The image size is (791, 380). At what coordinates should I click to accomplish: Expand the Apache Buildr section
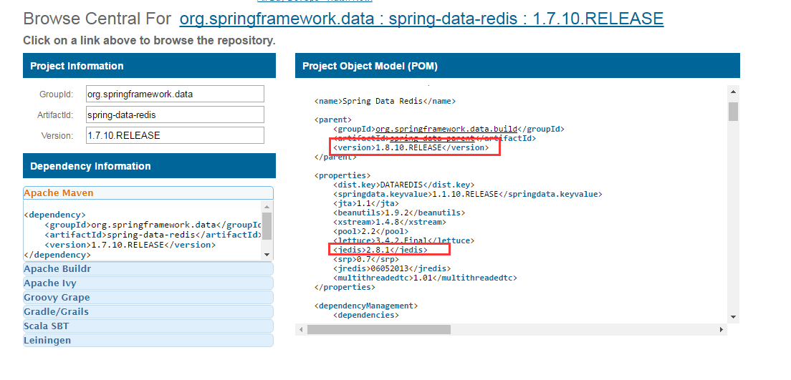148,268
